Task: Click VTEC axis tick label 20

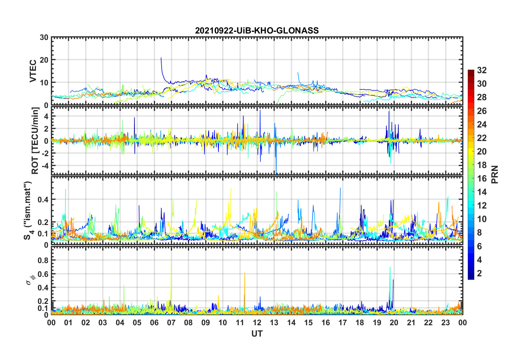Action: click(44, 60)
